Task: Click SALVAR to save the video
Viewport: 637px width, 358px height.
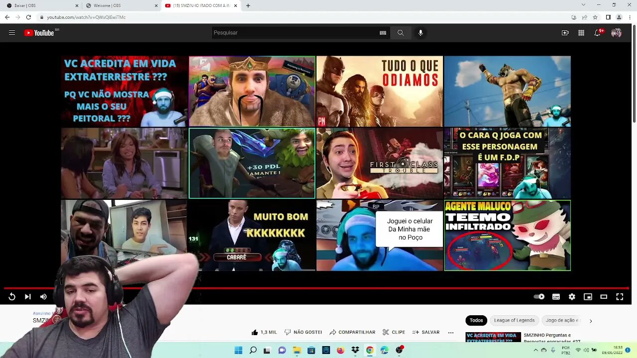Action: (x=425, y=332)
